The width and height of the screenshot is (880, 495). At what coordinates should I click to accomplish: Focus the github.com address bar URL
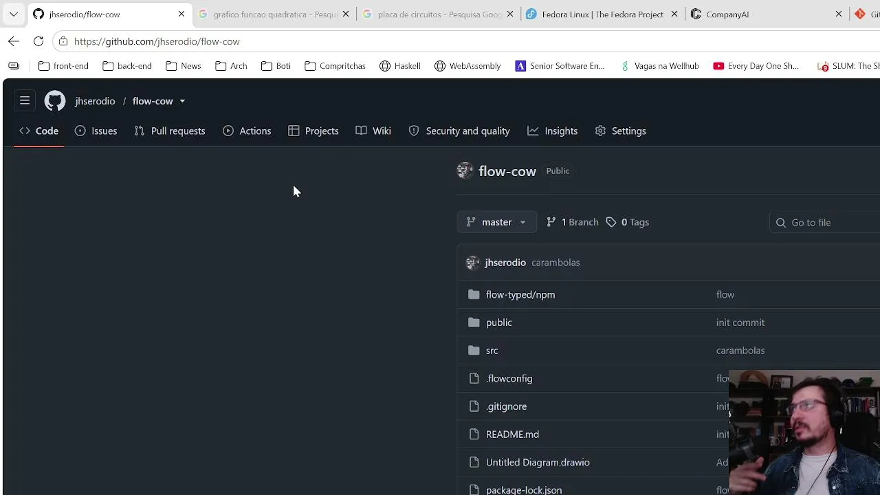[x=157, y=41]
